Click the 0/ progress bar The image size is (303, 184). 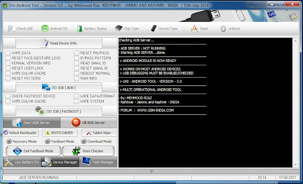click(151, 171)
